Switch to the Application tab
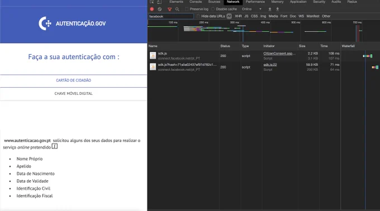The height and width of the screenshot is (211, 380). 298,2
